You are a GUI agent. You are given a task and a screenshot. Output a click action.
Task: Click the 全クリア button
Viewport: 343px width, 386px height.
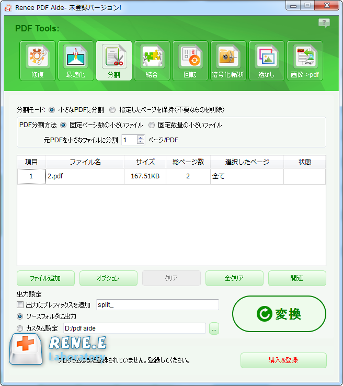coord(234,278)
